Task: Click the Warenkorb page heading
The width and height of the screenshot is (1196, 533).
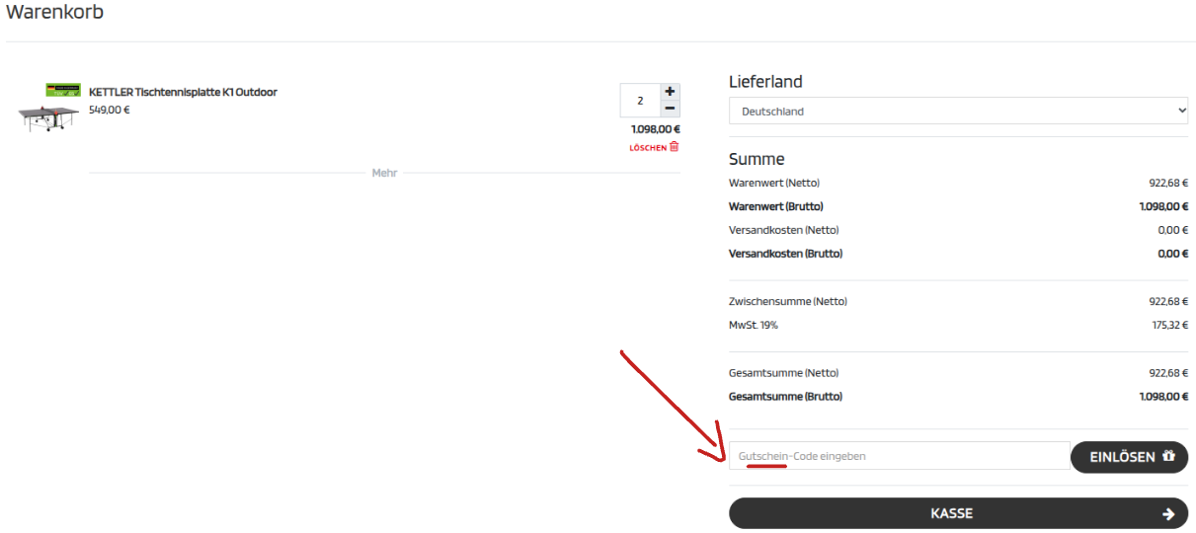Action: (x=55, y=13)
